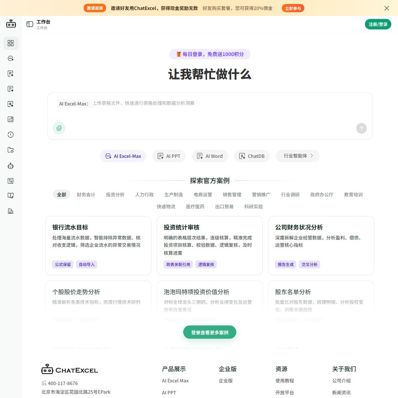
Task: Open the 银行流水目标 case card
Action: pyautogui.click(x=98, y=246)
